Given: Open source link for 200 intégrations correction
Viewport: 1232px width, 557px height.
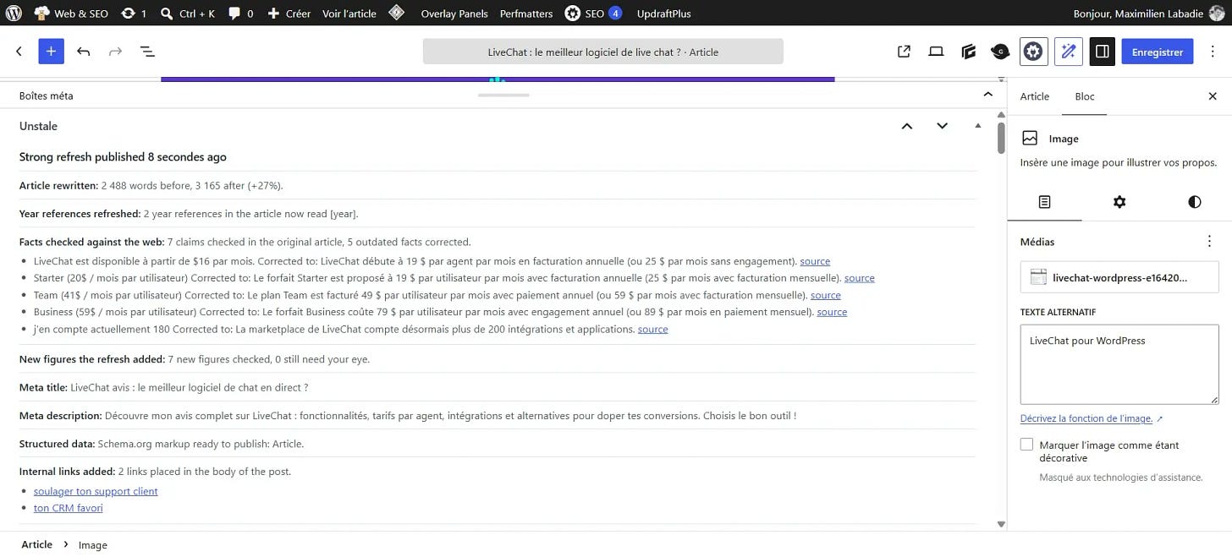Looking at the screenshot, I should (652, 329).
